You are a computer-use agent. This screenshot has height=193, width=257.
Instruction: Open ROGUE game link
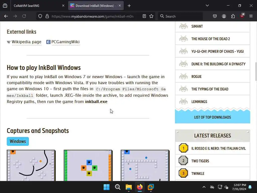pyautogui.click(x=196, y=76)
